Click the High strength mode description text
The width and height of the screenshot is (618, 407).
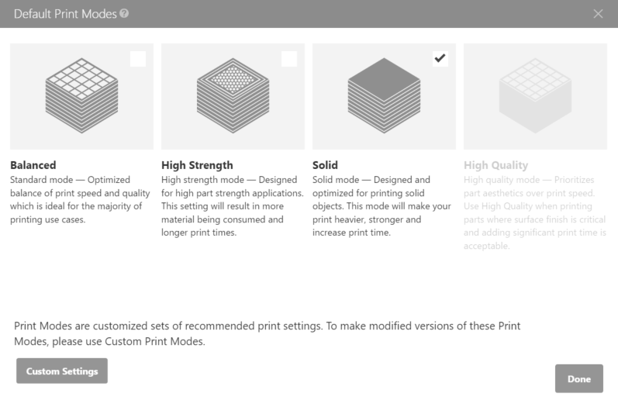[x=233, y=206]
